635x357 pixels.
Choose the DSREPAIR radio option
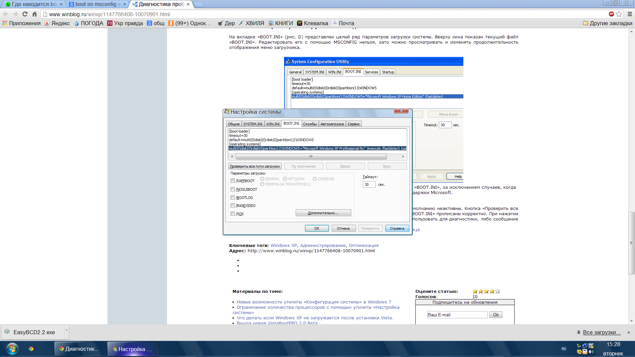tap(315, 179)
